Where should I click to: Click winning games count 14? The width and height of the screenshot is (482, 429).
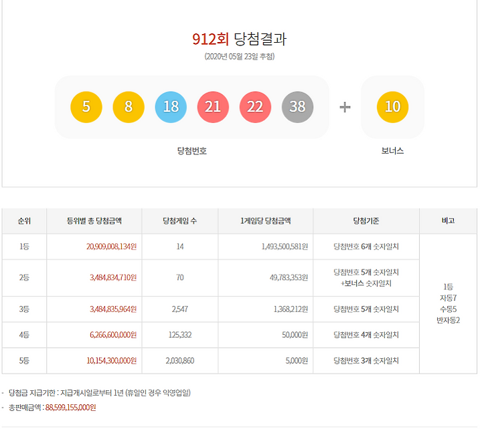pos(180,247)
